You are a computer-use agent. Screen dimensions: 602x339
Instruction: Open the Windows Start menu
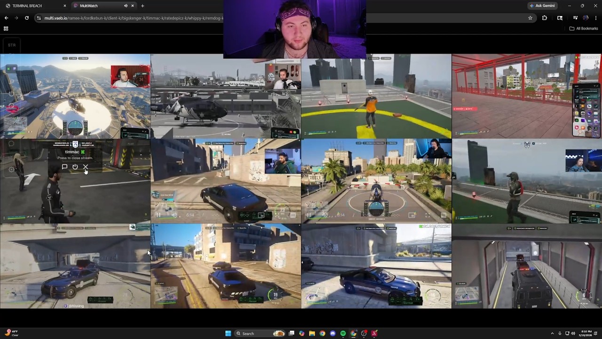click(x=228, y=333)
